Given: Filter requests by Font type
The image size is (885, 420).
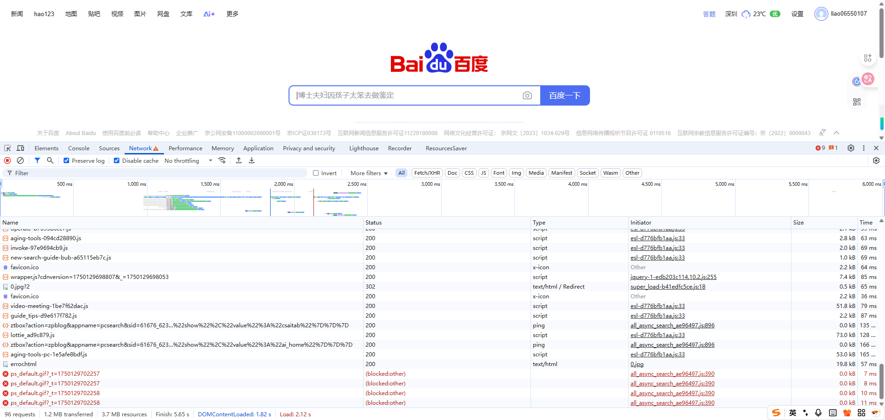Looking at the screenshot, I should click(499, 173).
